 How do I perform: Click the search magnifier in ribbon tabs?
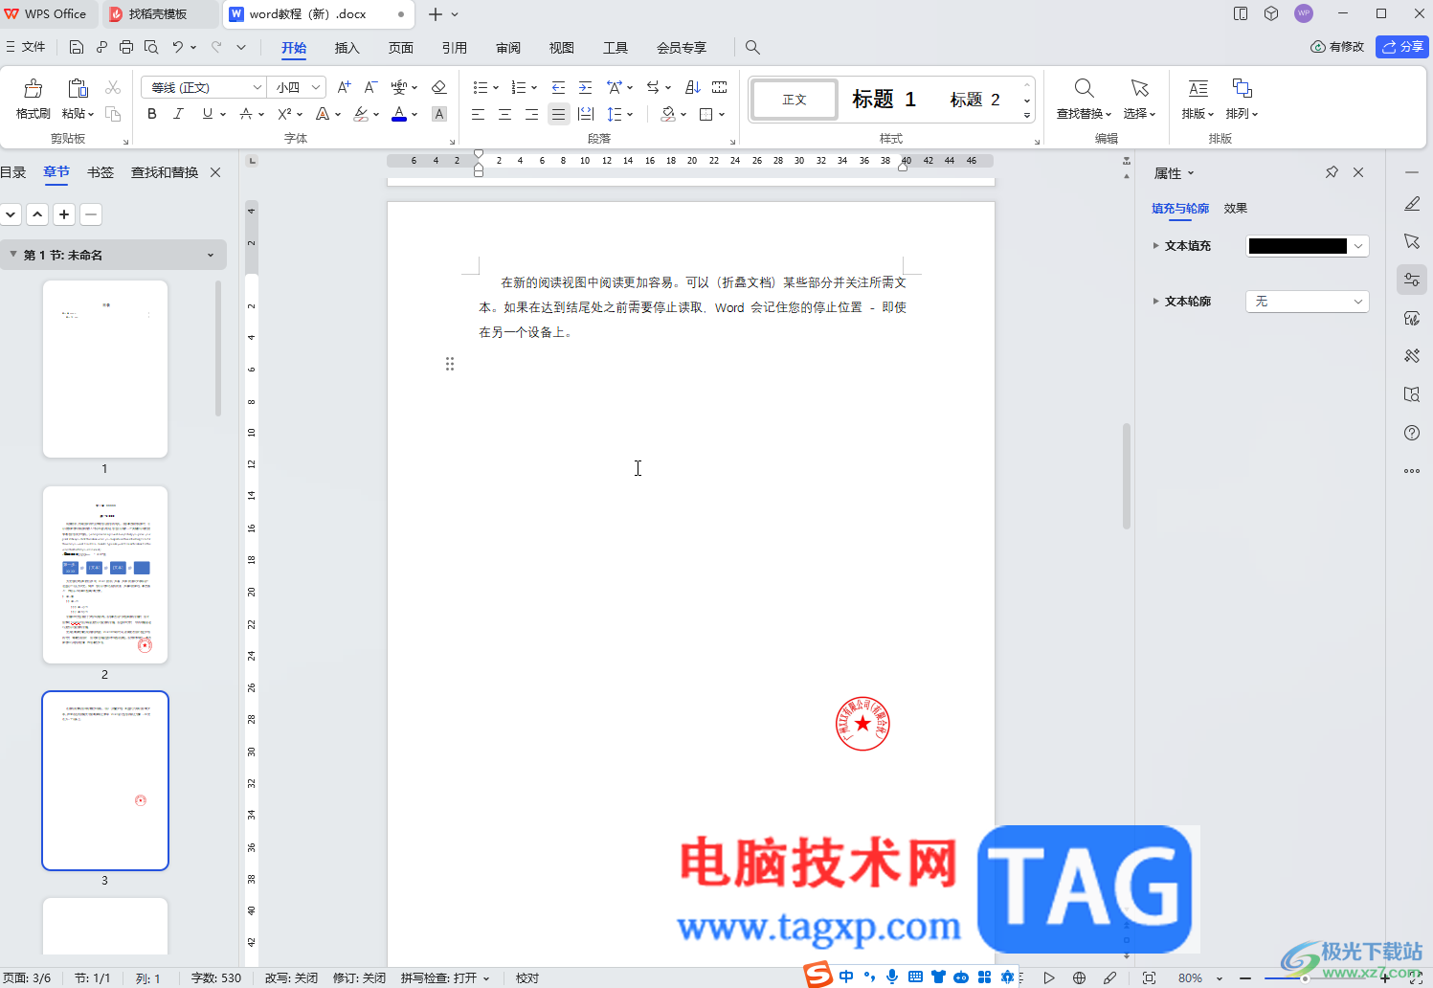[x=752, y=47]
